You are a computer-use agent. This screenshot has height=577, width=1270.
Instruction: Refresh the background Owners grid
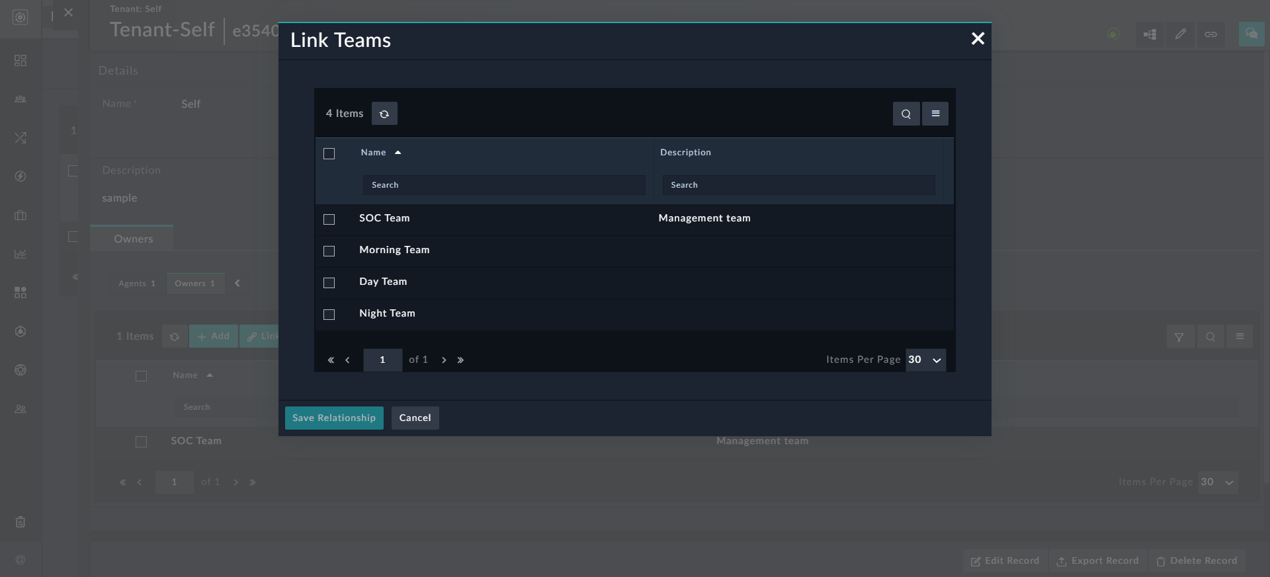click(x=175, y=337)
